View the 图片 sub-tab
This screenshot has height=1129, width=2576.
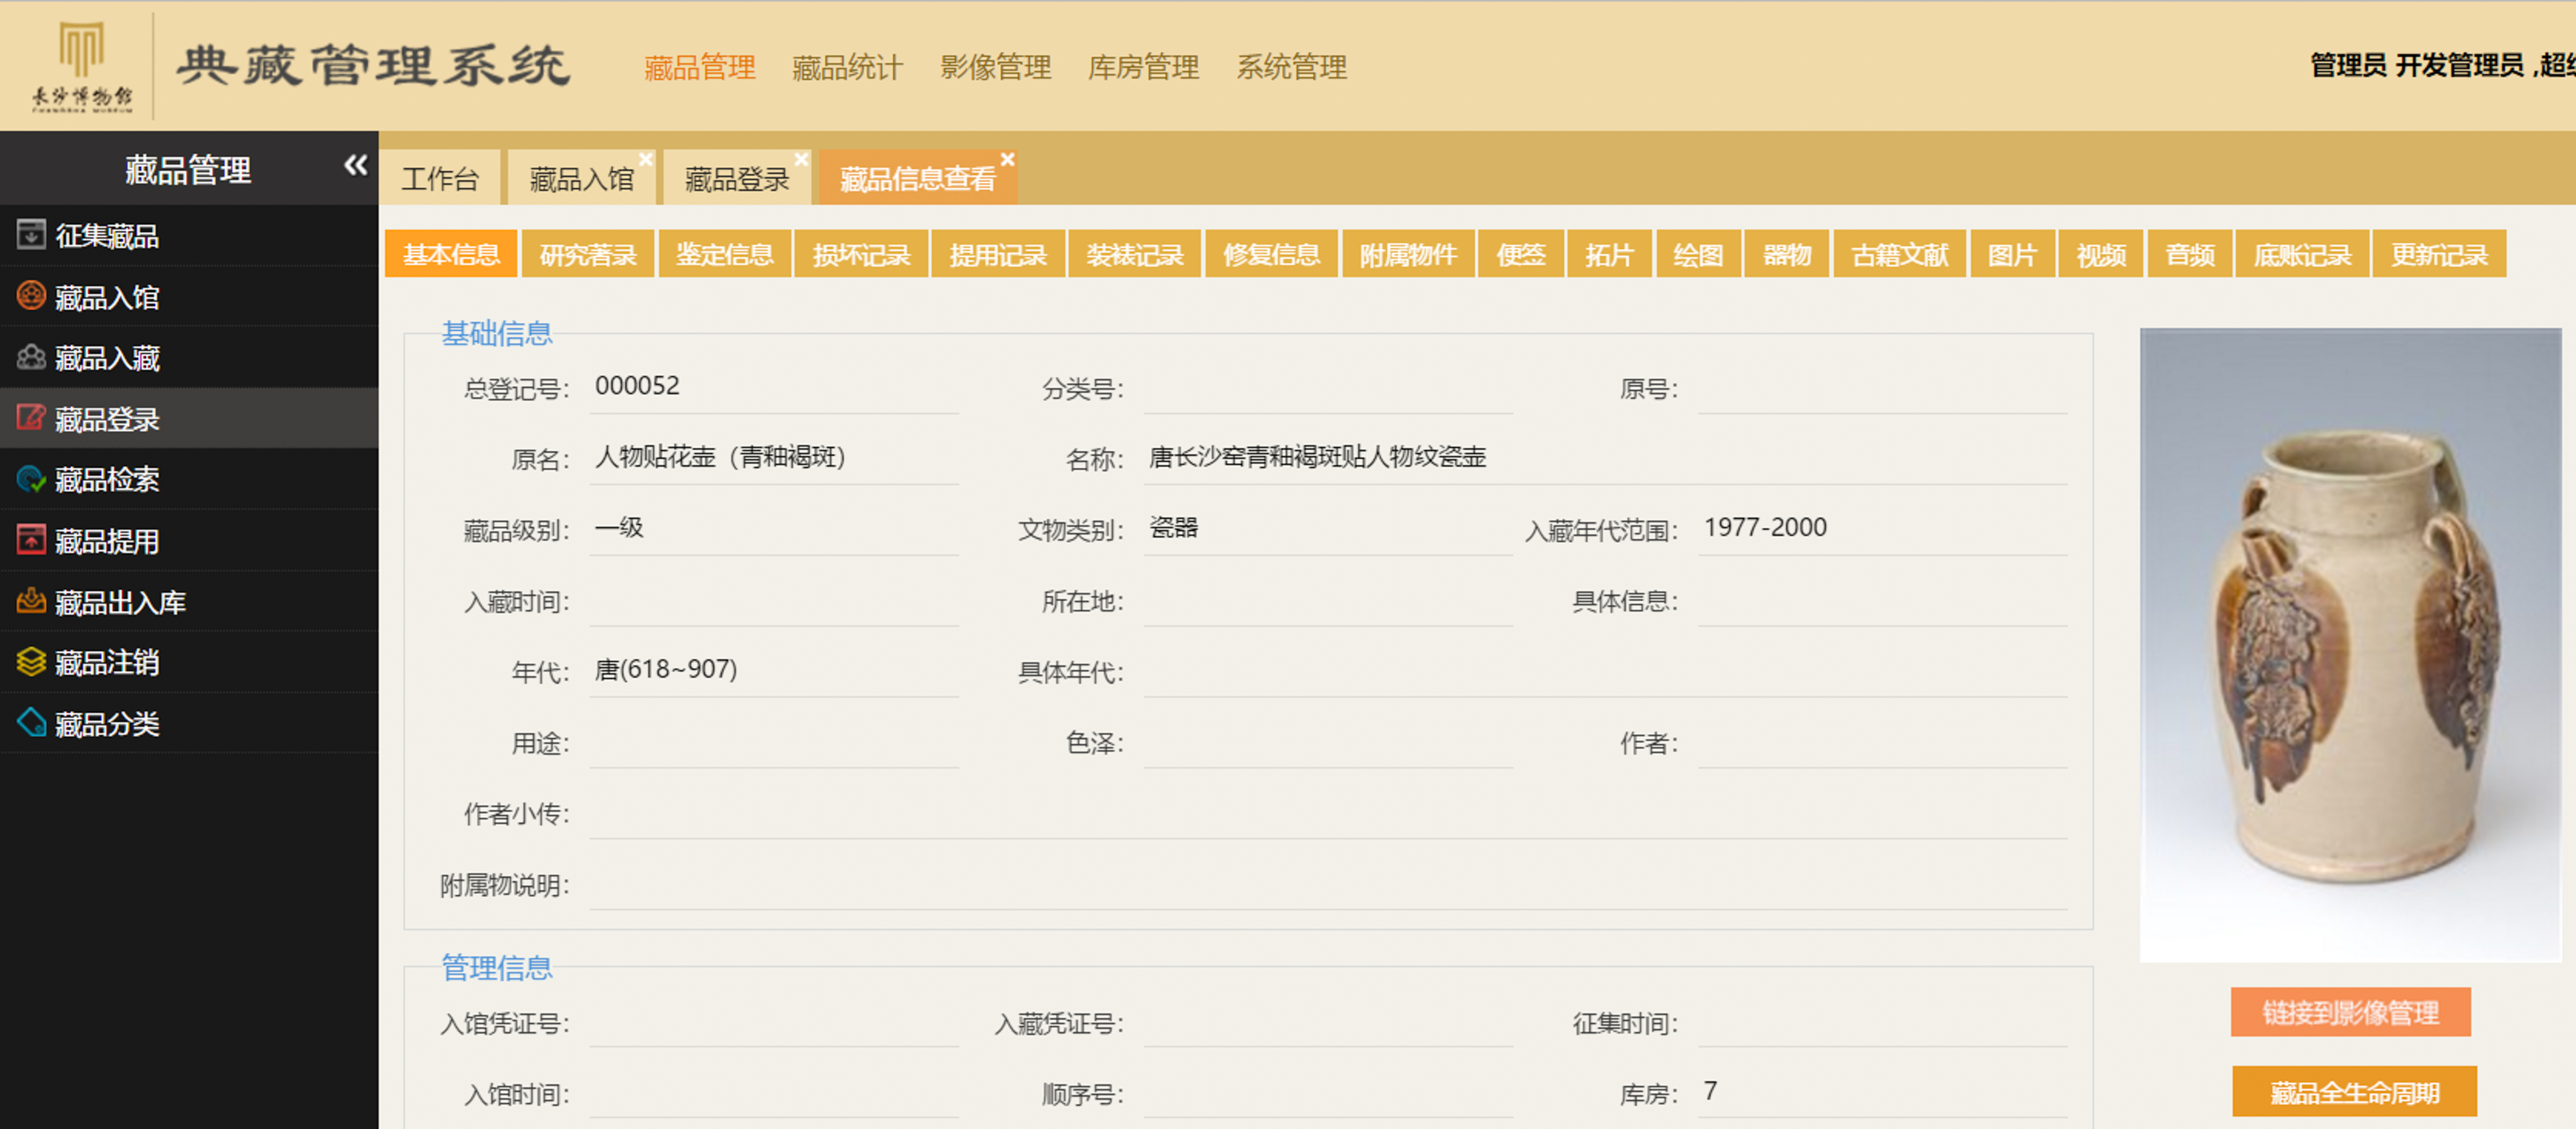point(2013,254)
